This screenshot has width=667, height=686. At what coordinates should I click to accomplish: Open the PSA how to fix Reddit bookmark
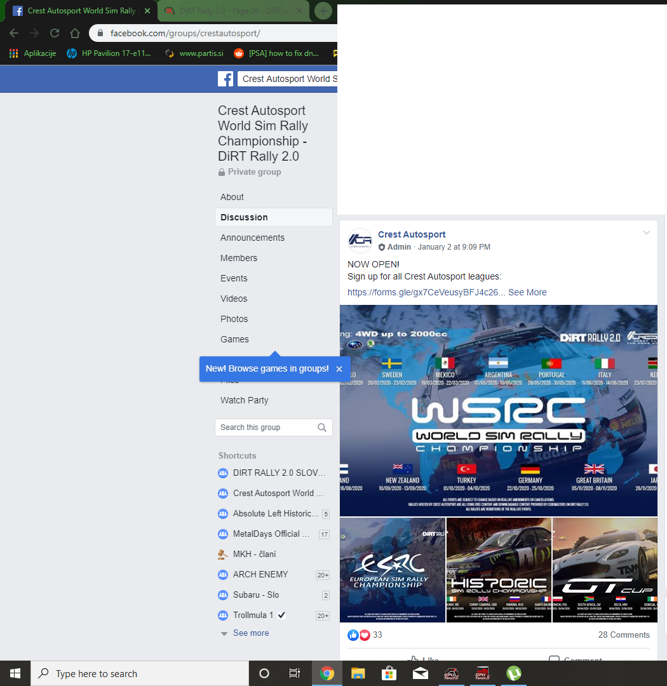(276, 53)
